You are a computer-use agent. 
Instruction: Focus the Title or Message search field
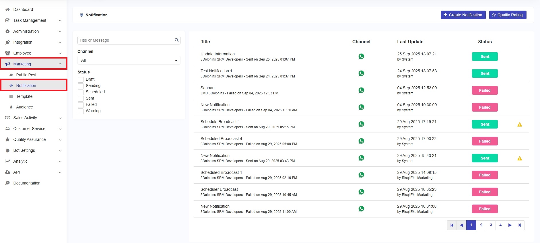[126, 40]
